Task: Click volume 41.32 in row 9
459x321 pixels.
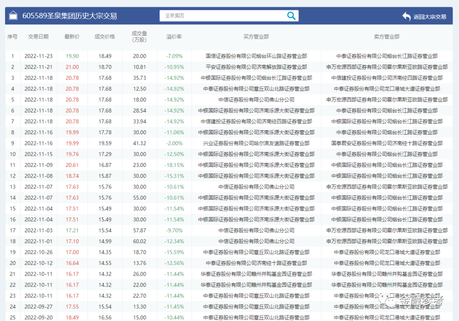Action: point(140,143)
